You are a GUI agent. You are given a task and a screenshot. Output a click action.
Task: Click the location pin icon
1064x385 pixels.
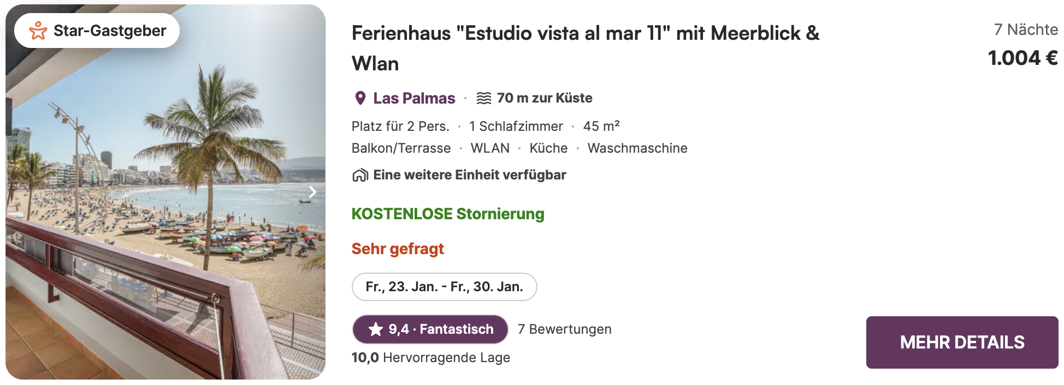pos(360,98)
